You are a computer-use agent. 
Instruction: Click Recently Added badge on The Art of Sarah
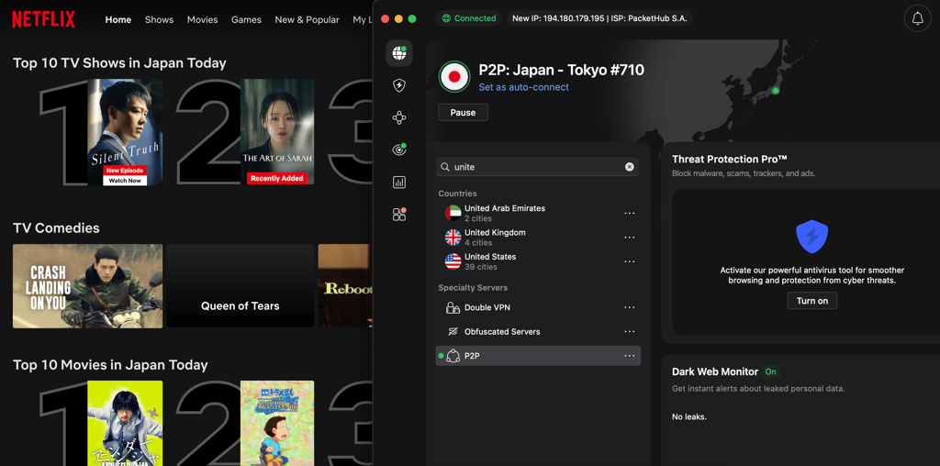coord(277,179)
